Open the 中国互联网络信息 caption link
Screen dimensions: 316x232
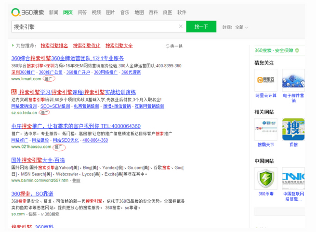coord(293,196)
